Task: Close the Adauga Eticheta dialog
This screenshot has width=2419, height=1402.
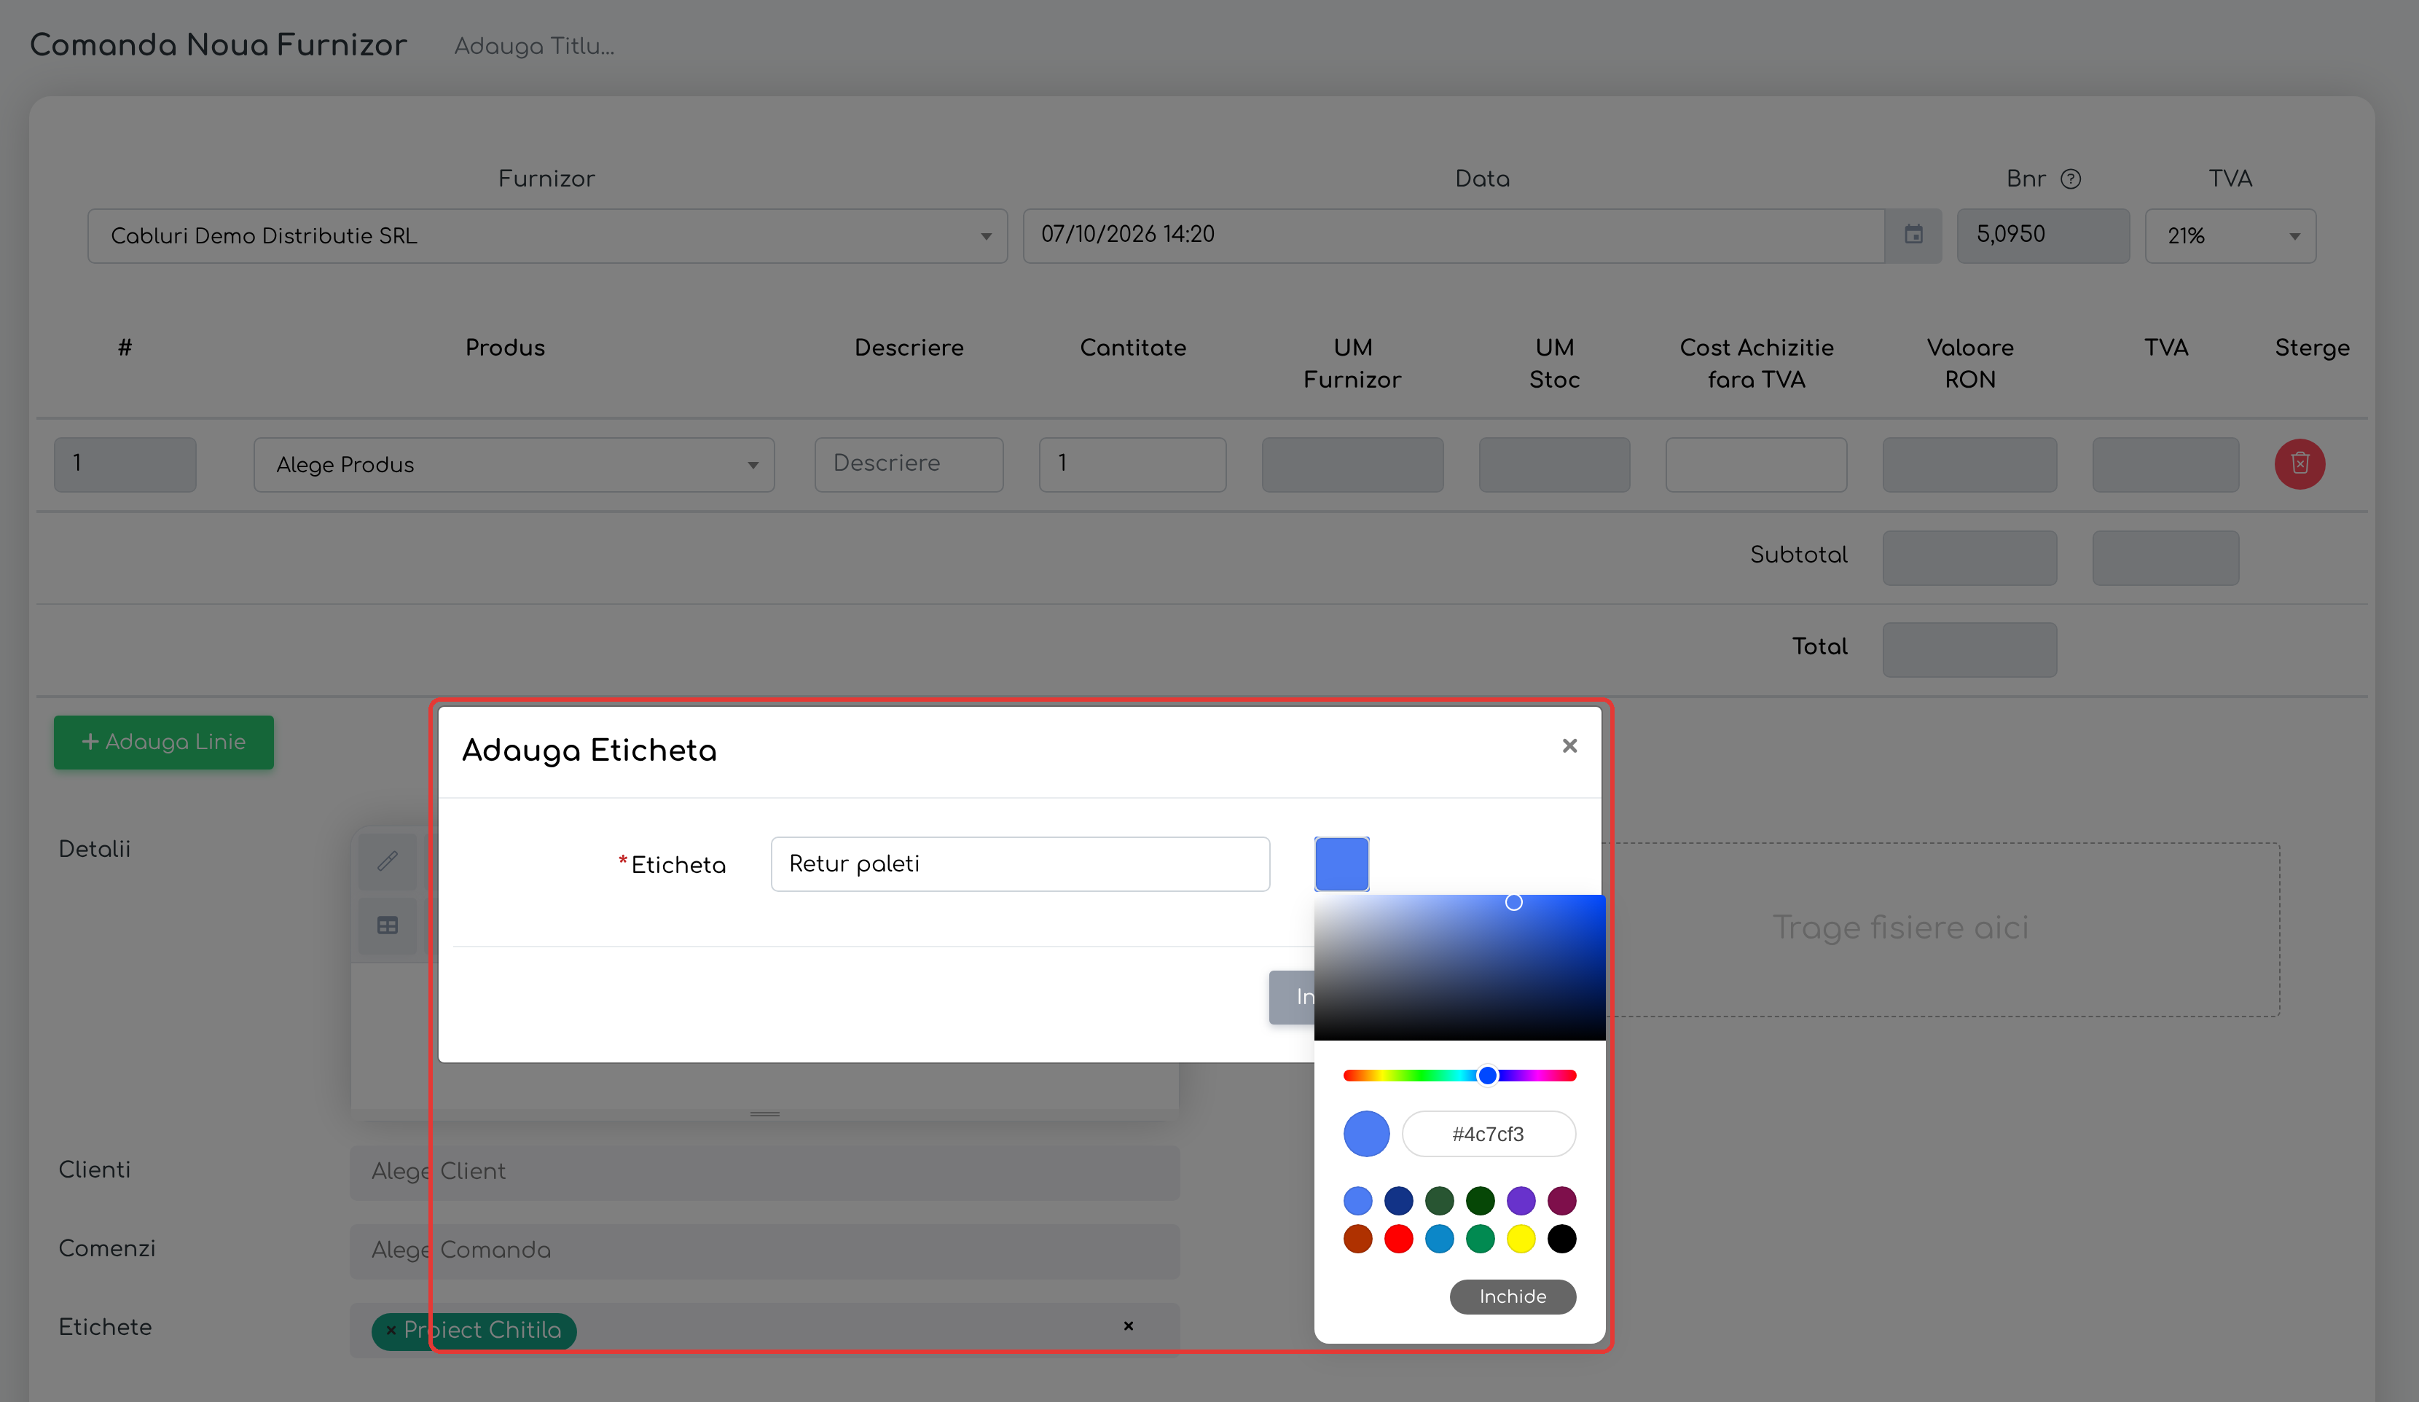Action: click(x=1569, y=746)
